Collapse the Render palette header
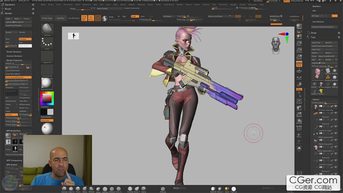The image size is (343, 193). coord(9,13)
